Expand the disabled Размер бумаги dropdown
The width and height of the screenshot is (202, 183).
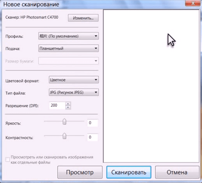[68, 61]
